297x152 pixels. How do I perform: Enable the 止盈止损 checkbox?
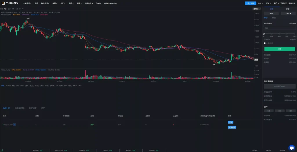pos(265,43)
